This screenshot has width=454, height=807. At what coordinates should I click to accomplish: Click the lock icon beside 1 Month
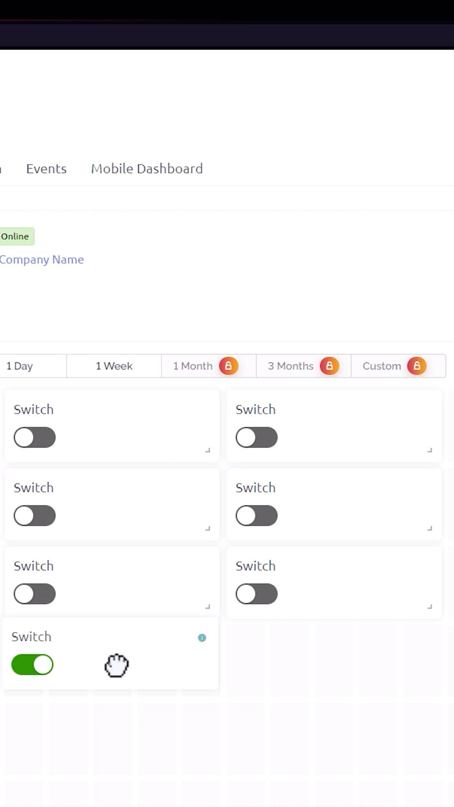(x=228, y=366)
